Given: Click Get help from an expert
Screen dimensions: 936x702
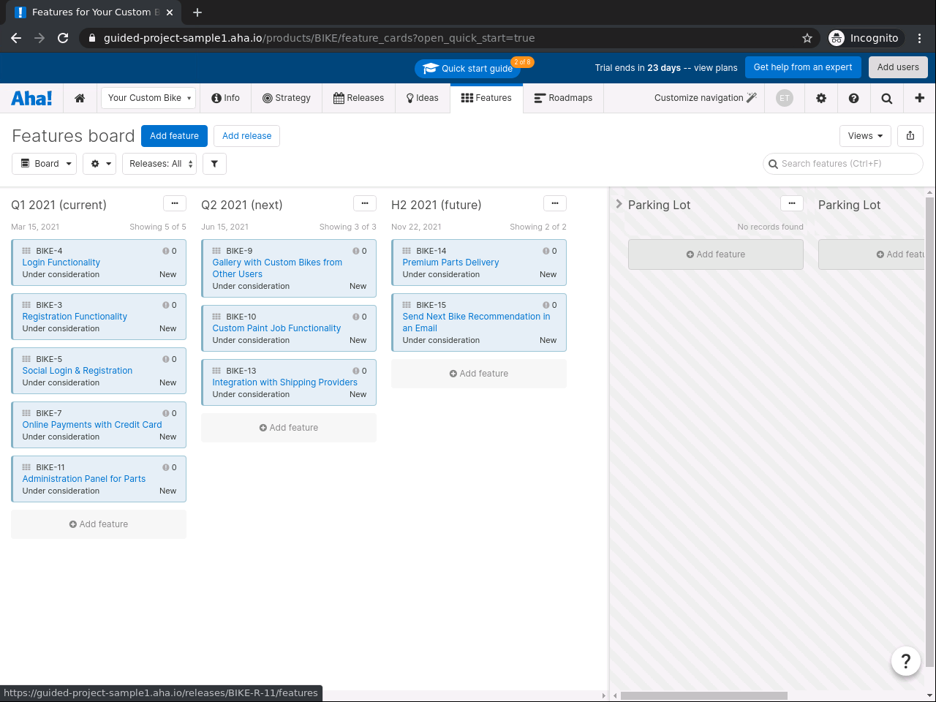Looking at the screenshot, I should tap(803, 67).
